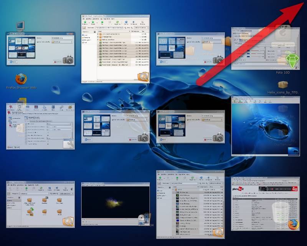Click Home in the image-list file manager toolbar

tap(201, 178)
